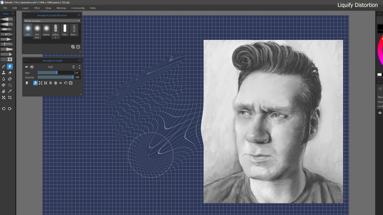Select the pencil brush tool icon
The width and height of the screenshot is (383, 215).
4,67
